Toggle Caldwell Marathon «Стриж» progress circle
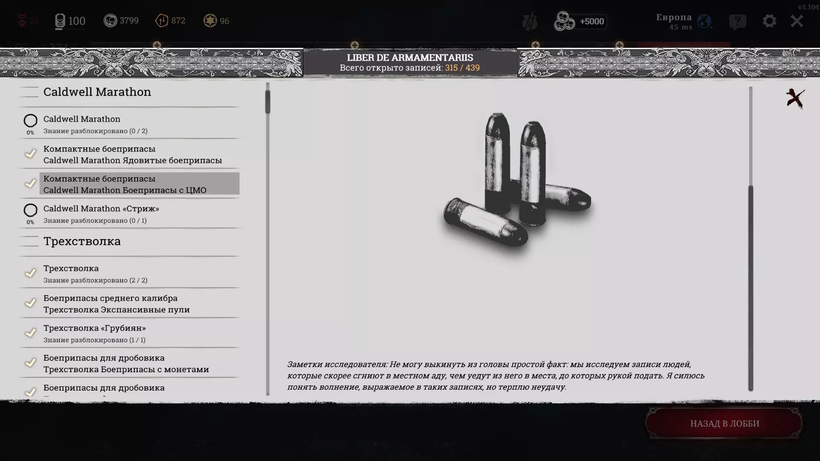 [x=30, y=210]
